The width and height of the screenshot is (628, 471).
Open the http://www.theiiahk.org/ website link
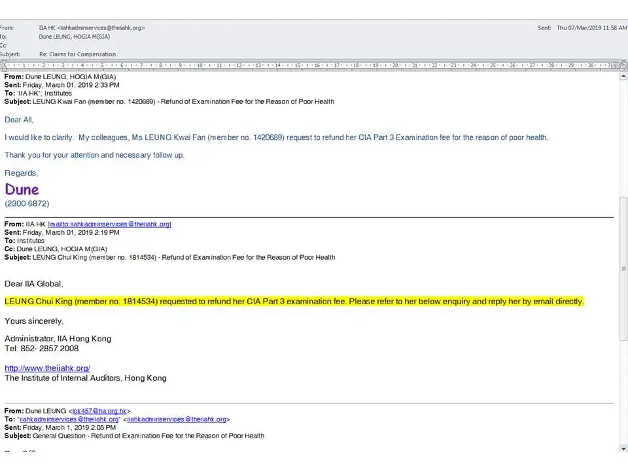tap(47, 368)
